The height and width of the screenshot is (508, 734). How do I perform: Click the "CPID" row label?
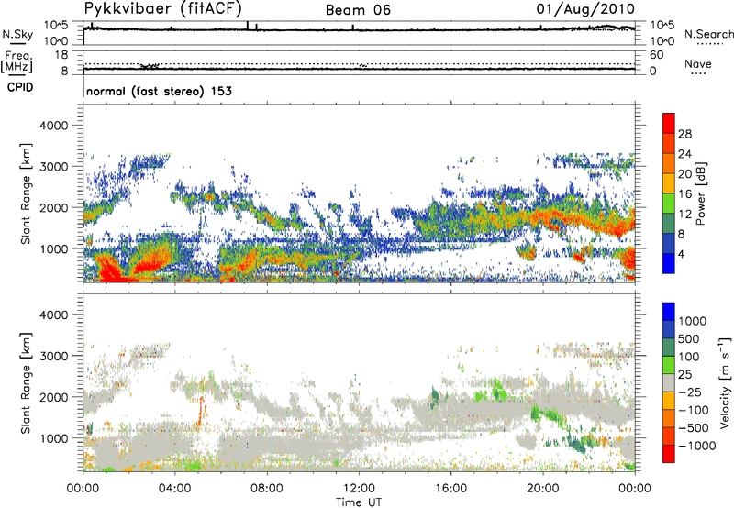point(20,87)
